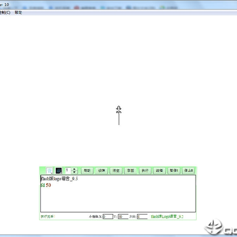Increase pen width with up arrow
This screenshot has width=237, height=237.
74,169
